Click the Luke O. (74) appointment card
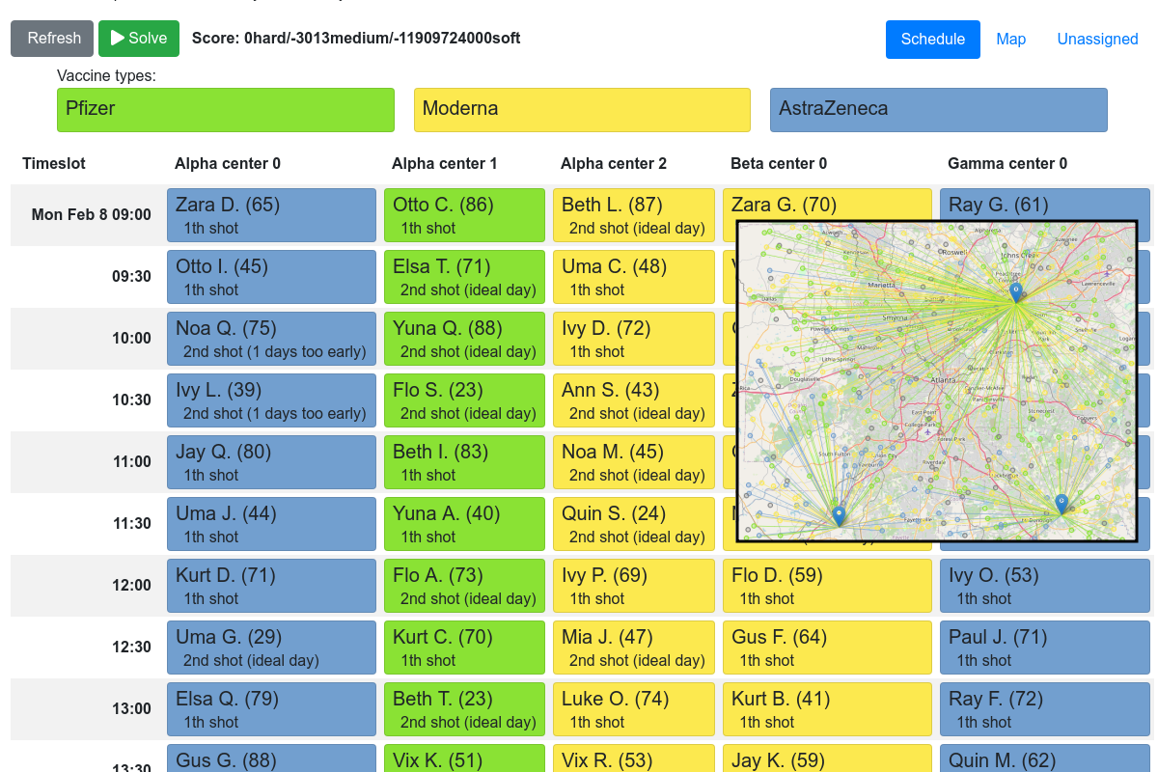 633,708
